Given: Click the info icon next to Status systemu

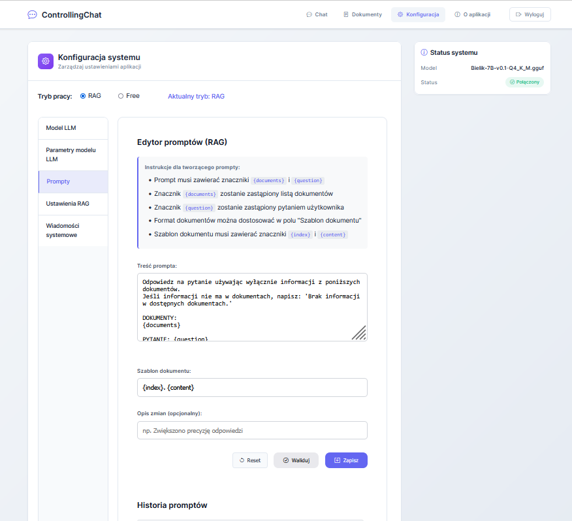Looking at the screenshot, I should [x=424, y=52].
